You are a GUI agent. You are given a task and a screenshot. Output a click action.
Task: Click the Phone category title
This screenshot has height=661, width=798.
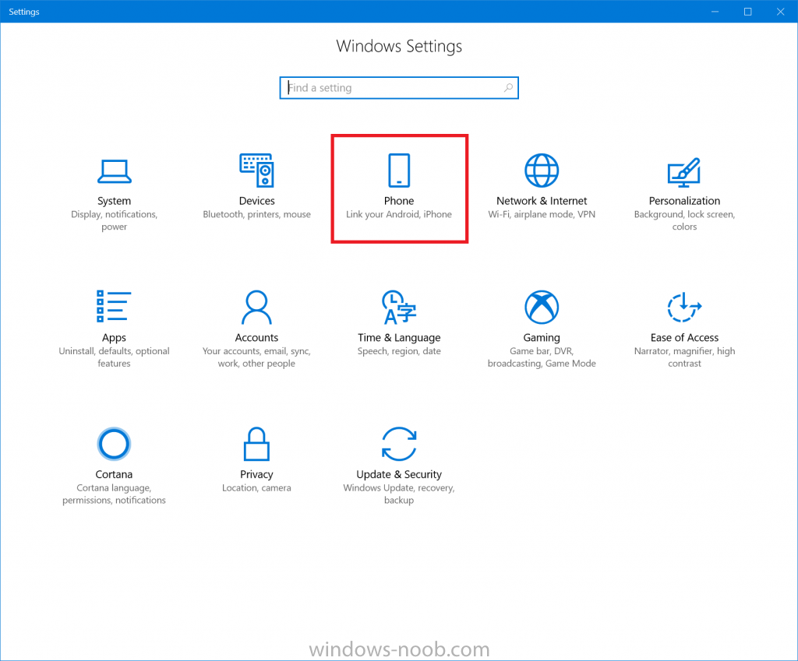[x=399, y=201]
